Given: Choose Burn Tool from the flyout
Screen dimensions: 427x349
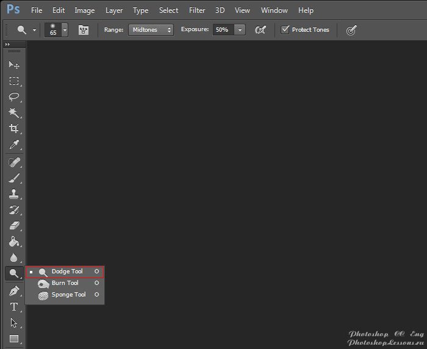Looking at the screenshot, I should (x=65, y=283).
